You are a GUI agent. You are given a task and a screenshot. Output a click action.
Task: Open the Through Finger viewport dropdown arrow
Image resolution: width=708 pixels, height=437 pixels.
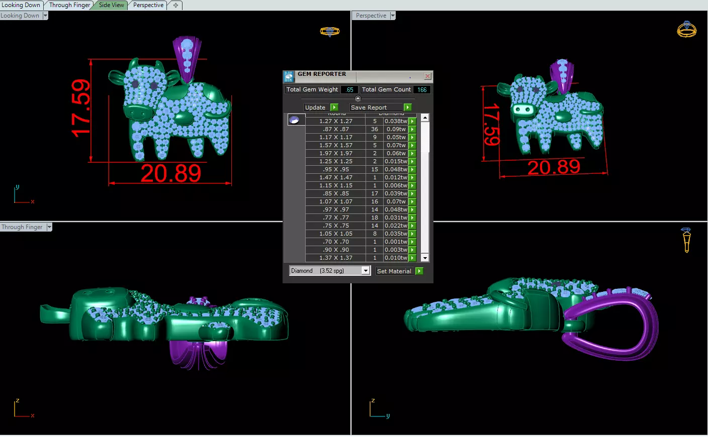49,227
